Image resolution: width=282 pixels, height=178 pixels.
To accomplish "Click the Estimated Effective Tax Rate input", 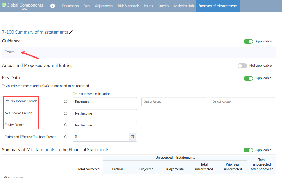I will tap(100, 137).
